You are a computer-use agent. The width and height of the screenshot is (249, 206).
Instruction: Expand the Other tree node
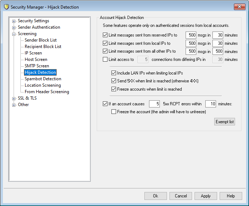click(x=14, y=105)
